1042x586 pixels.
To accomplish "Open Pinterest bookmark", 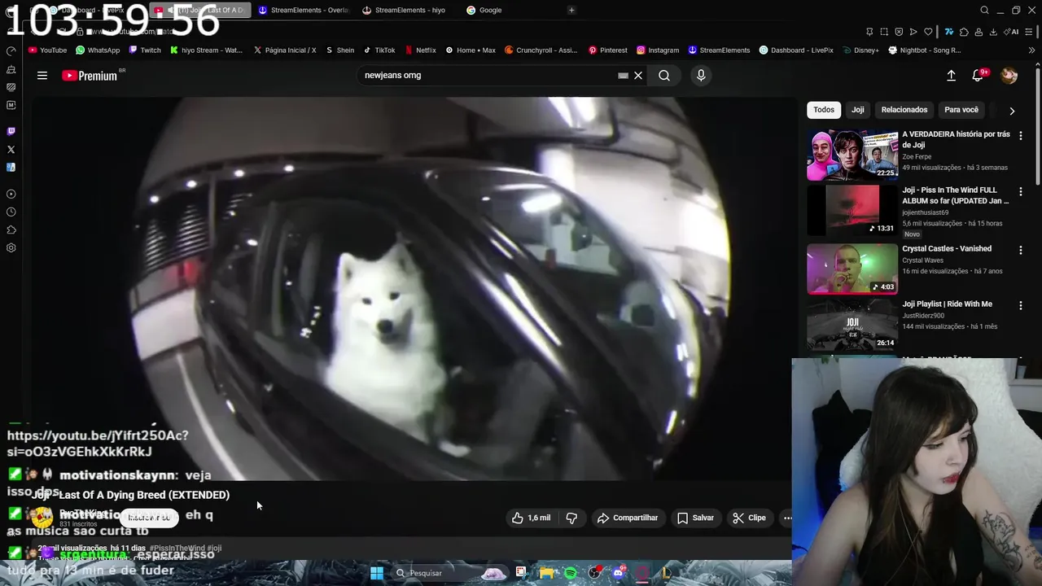I will point(608,50).
